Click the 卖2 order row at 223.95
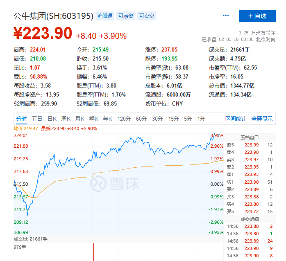The height and width of the screenshot is (261, 286). click(250, 167)
